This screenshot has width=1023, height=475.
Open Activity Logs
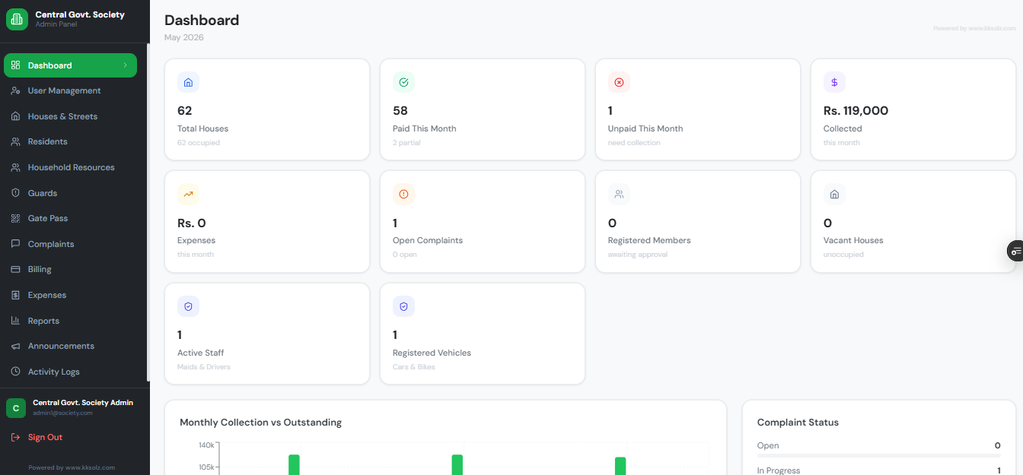point(70,372)
